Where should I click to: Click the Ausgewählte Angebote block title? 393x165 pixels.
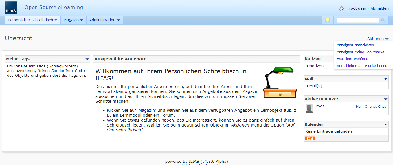click(x=120, y=59)
